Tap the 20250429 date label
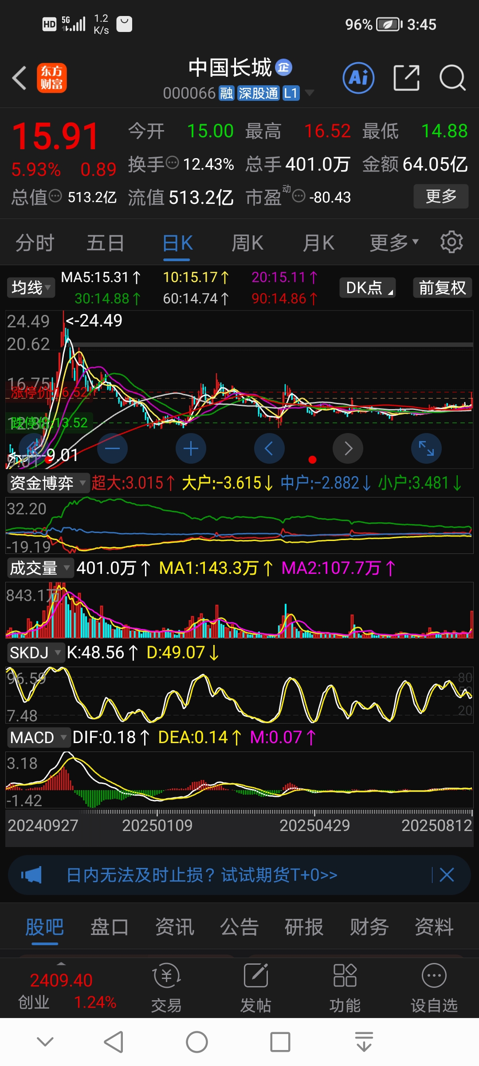Screen dimensions: 479x1066 [314, 825]
